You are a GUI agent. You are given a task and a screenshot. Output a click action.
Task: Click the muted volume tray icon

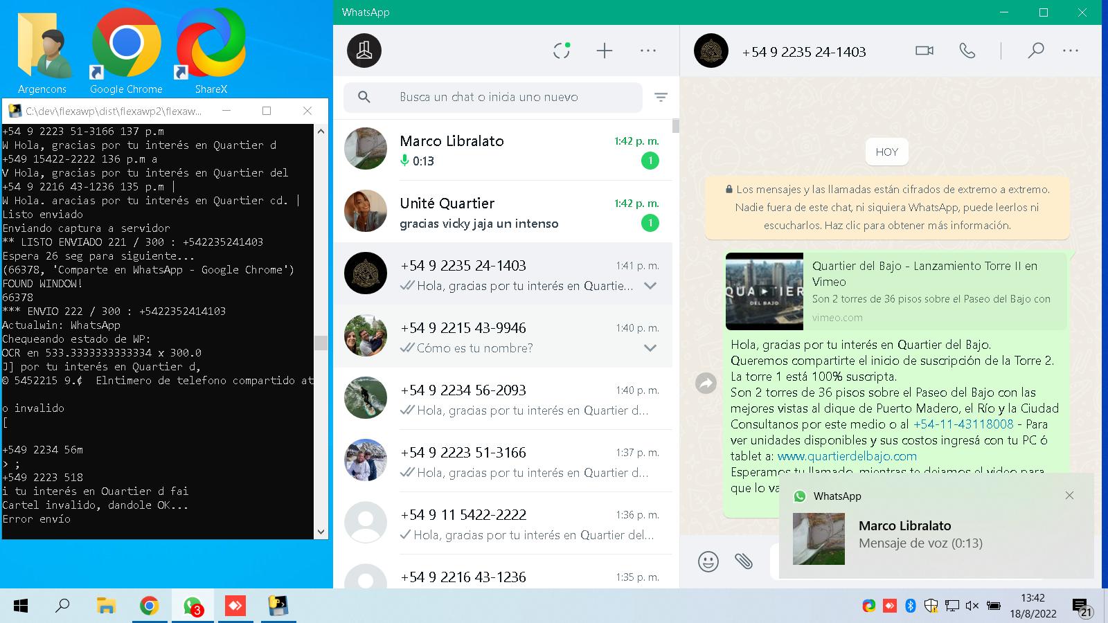click(972, 606)
